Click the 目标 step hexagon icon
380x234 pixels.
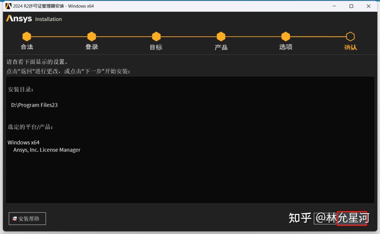156,36
